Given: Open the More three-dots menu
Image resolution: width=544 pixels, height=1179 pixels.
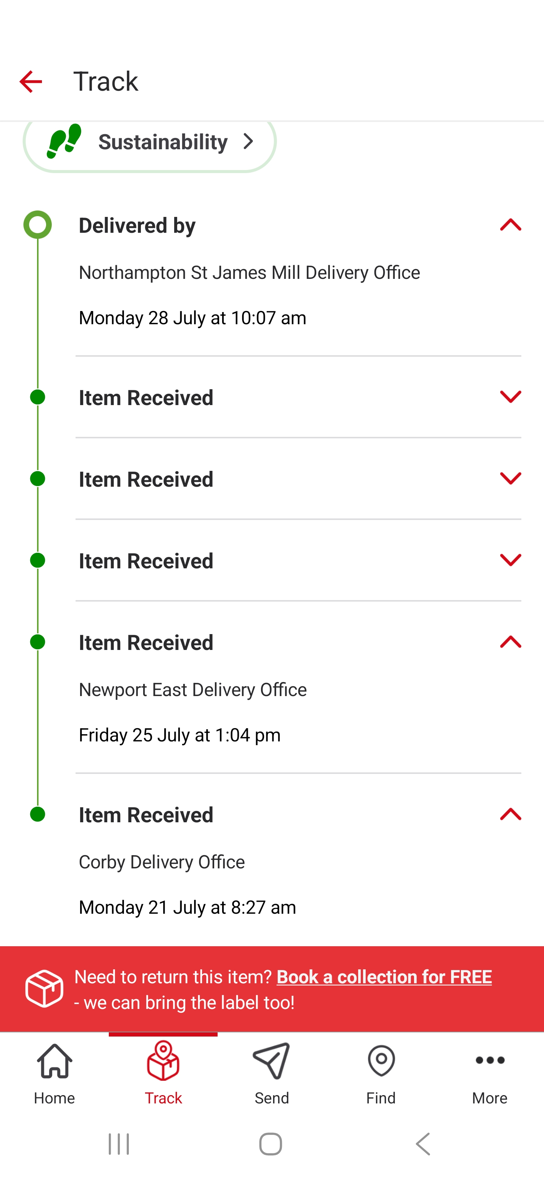Looking at the screenshot, I should click(x=490, y=1060).
